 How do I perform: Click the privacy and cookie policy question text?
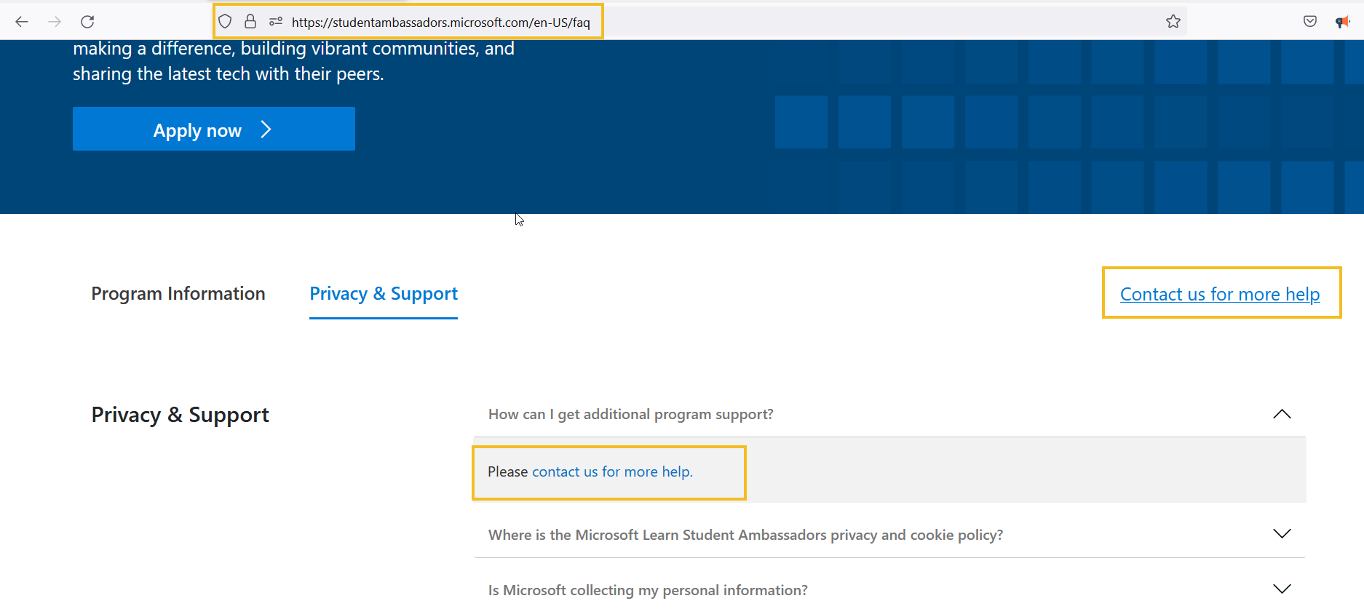pos(745,534)
